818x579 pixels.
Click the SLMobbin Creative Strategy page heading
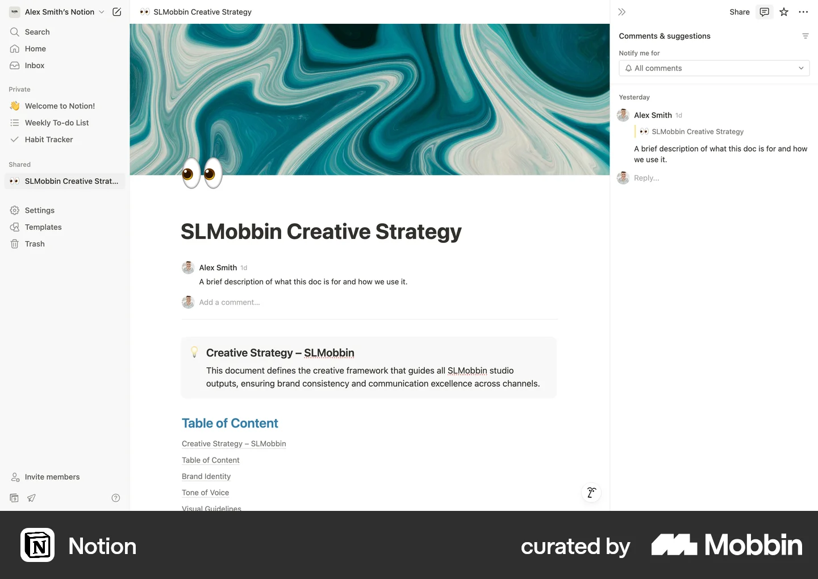click(x=321, y=232)
